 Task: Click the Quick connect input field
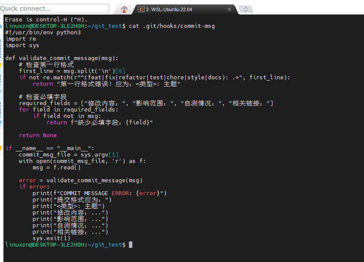coord(55,9)
